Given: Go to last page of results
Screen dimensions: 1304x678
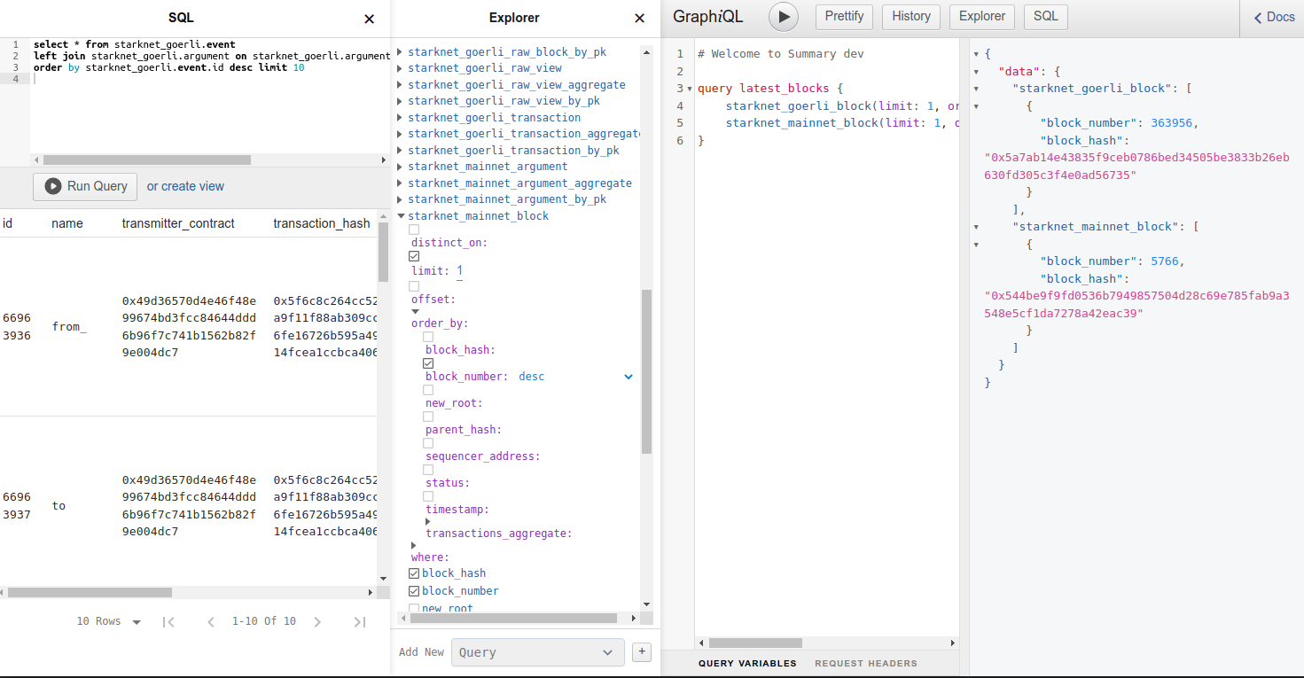Looking at the screenshot, I should pyautogui.click(x=359, y=622).
